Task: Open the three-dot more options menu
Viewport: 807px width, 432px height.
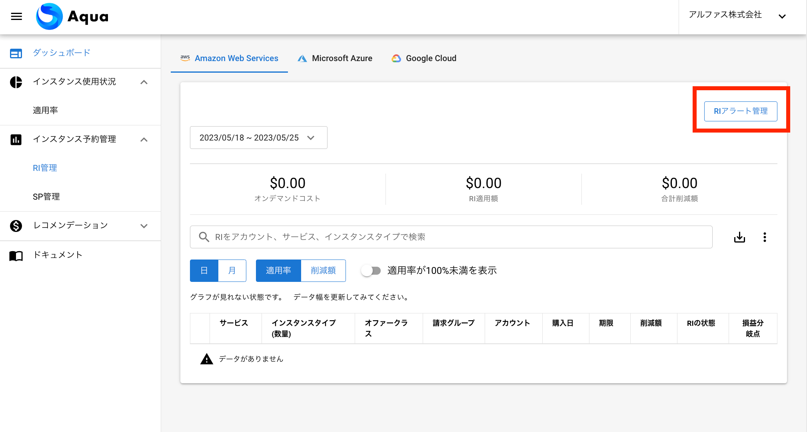Action: [x=765, y=237]
